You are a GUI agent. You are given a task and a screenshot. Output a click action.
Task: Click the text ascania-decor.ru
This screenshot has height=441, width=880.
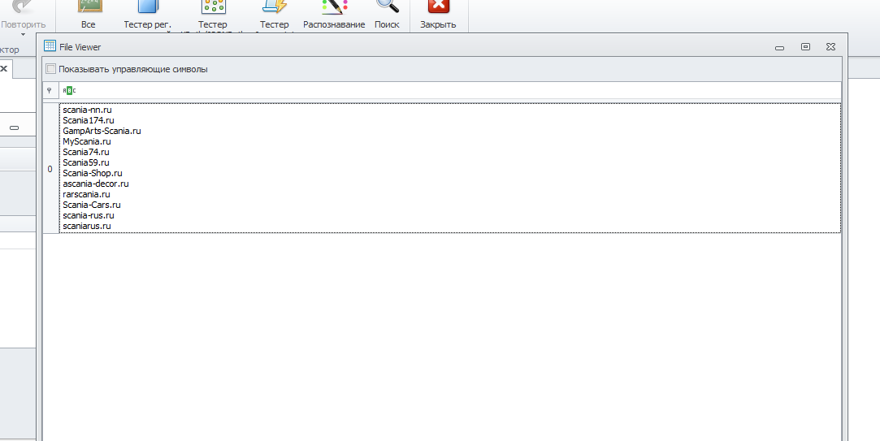click(96, 184)
